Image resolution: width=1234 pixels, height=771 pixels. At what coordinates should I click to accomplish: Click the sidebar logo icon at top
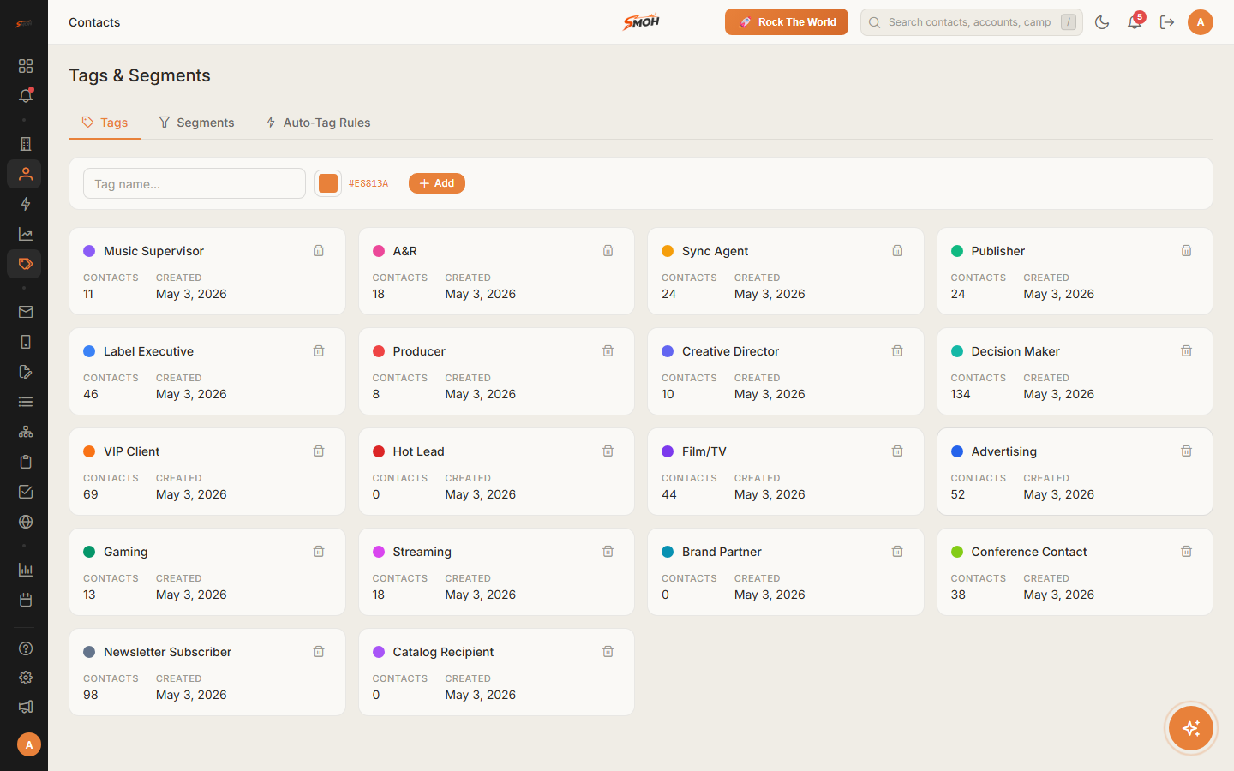click(24, 23)
